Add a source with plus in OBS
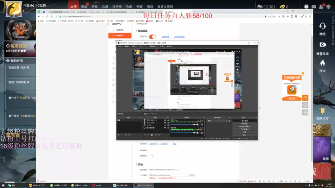This screenshot has height=188, width=335. (x=145, y=135)
